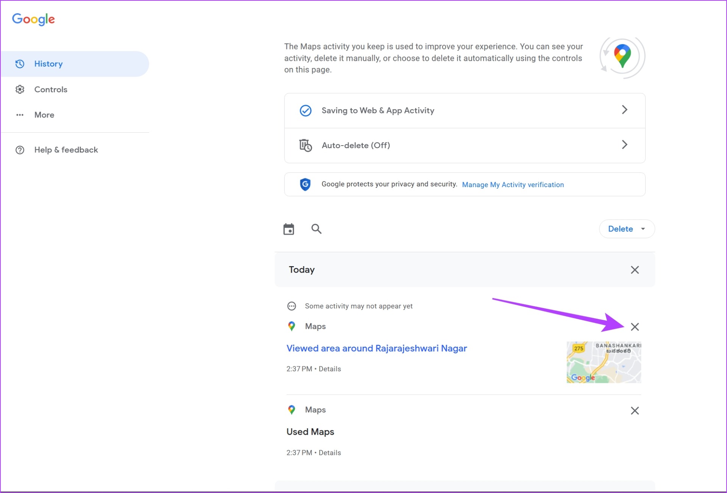Expand the More sidebar option
The width and height of the screenshot is (727, 493).
pyautogui.click(x=44, y=115)
